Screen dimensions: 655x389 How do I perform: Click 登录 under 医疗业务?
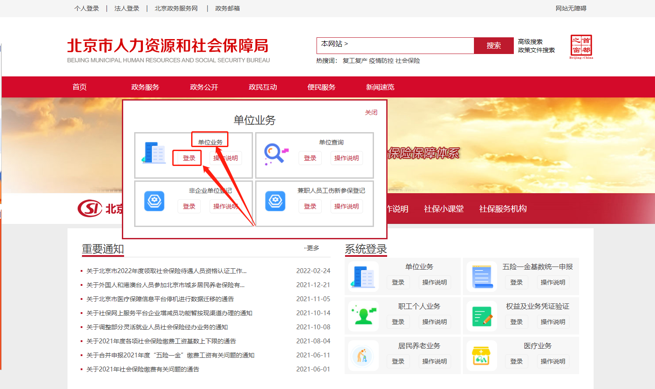516,361
